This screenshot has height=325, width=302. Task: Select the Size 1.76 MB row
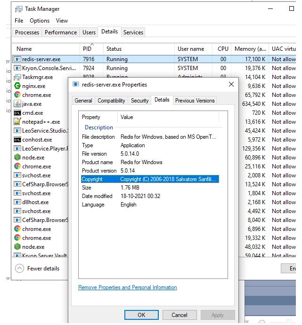(x=150, y=188)
